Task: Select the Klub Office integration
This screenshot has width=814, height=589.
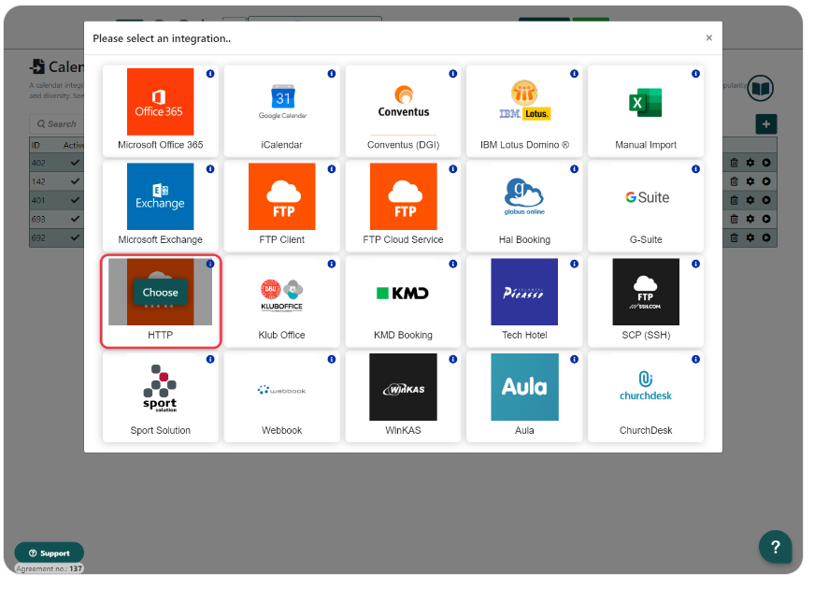Action: pyautogui.click(x=282, y=301)
